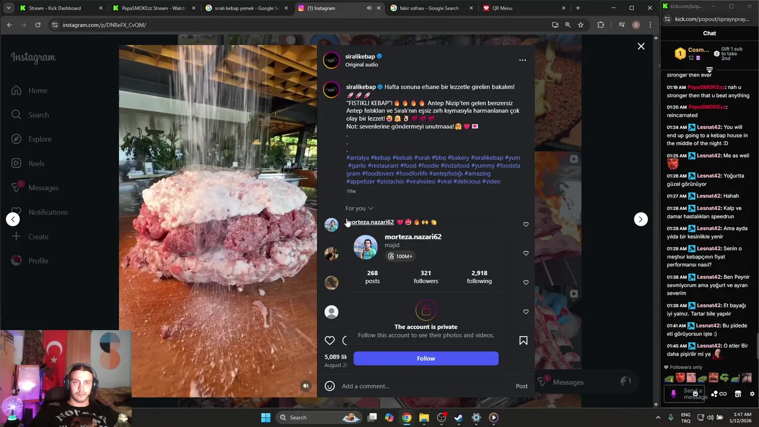Open Explore in the Instagram sidebar

(31, 139)
